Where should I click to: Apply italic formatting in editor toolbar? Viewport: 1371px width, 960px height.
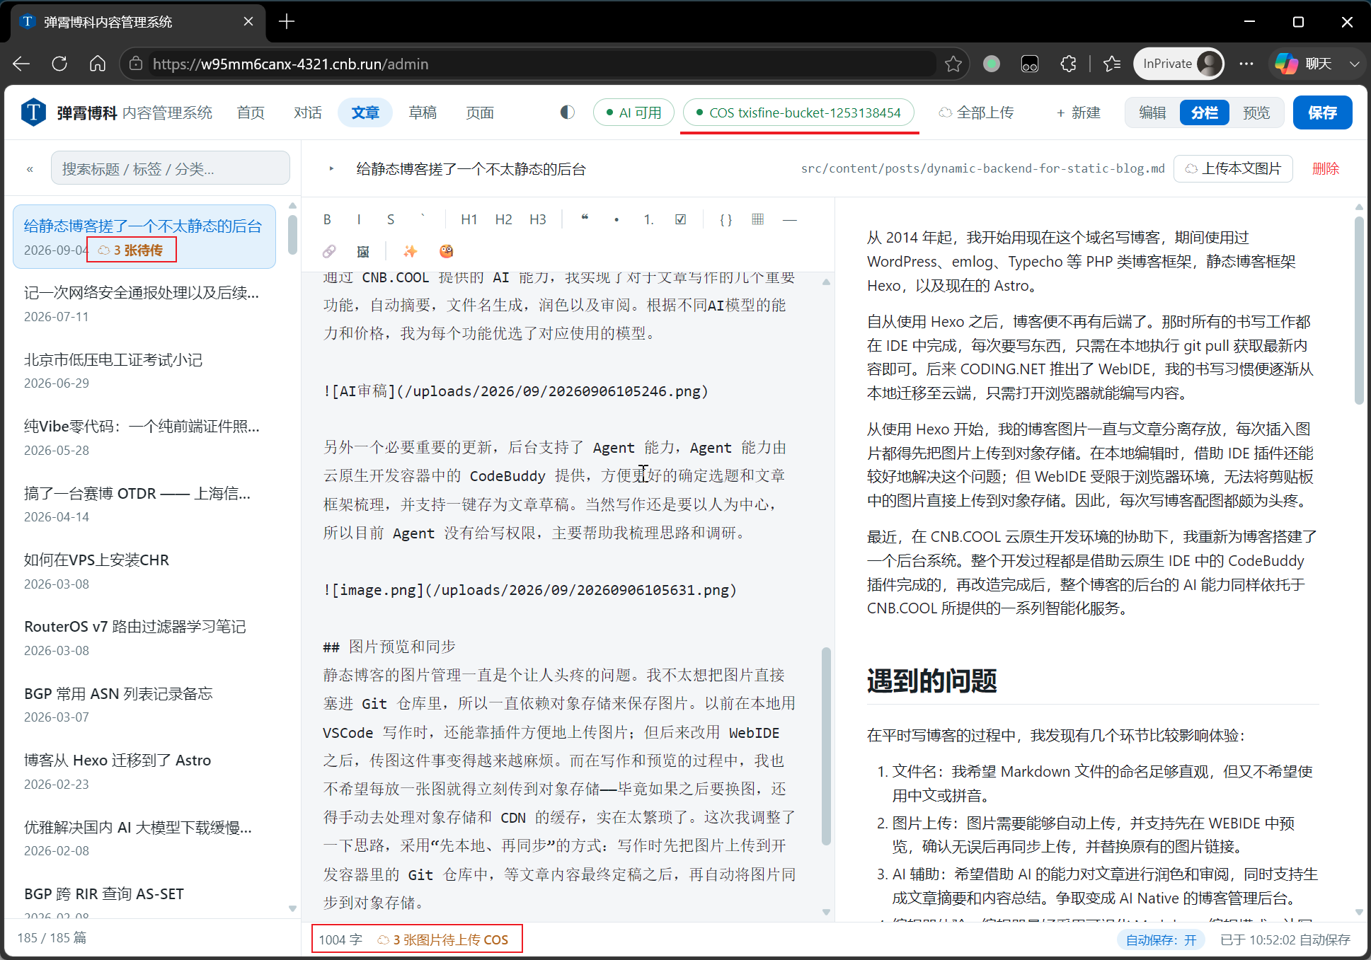(x=359, y=219)
